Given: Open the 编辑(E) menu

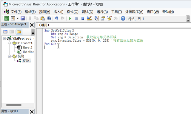Looking at the screenshot, I should (30, 12).
